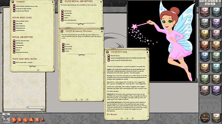
Task: Toggle the lock on the (Index) window
Action: [x=53, y=2]
